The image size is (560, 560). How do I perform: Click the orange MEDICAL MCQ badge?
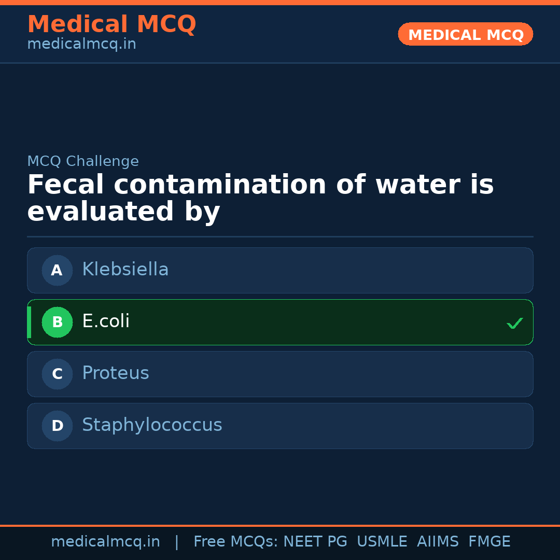tap(465, 34)
